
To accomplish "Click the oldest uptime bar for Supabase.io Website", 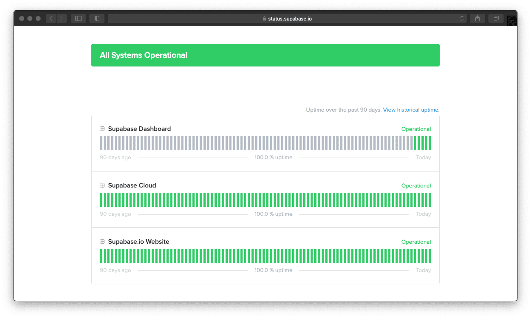I will (101, 256).
